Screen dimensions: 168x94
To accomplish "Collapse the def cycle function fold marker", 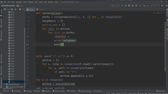I will [35, 13].
